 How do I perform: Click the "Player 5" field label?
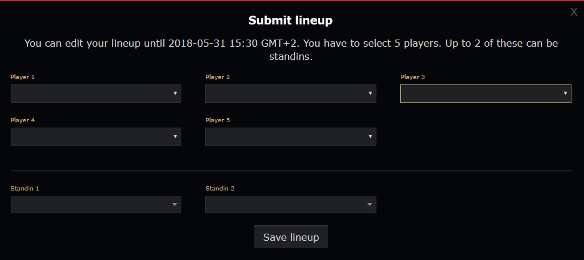pos(218,120)
